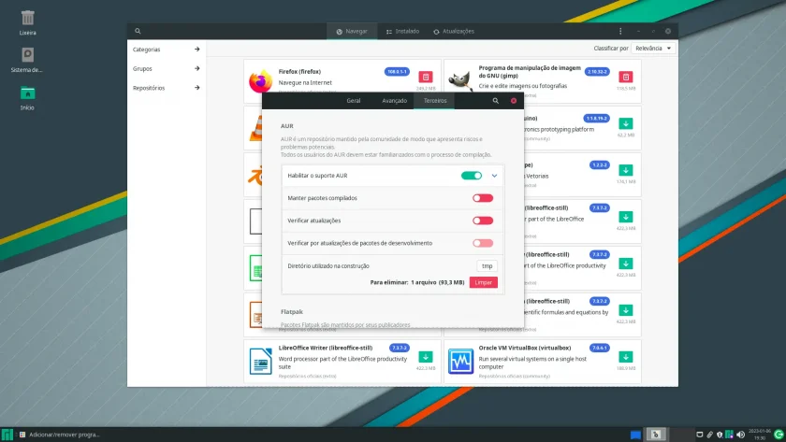Viewport: 786px width, 442px height.
Task: Open the Manjaro start menu icon
Action: [7, 435]
